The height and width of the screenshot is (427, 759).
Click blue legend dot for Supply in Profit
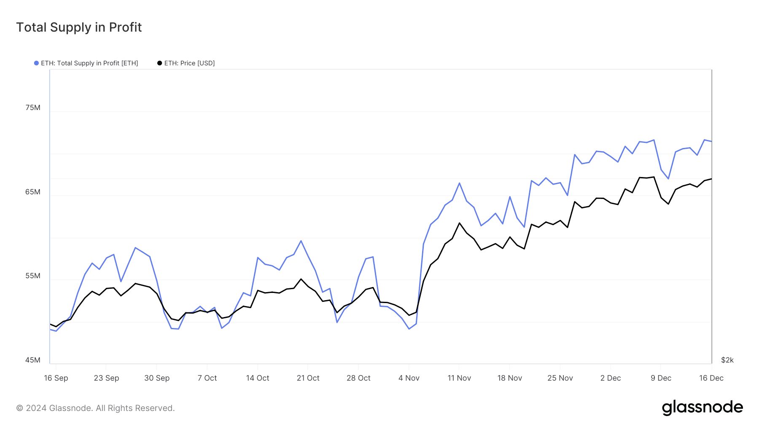[x=36, y=63]
